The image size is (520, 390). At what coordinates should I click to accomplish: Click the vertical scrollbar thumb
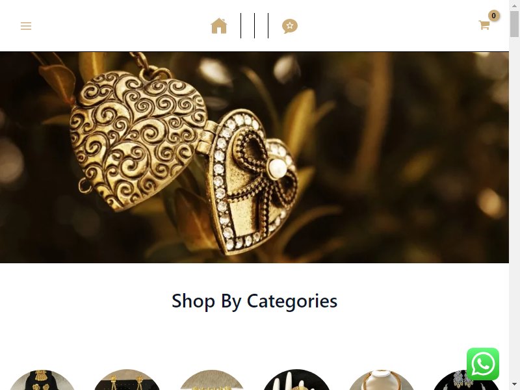(514, 24)
